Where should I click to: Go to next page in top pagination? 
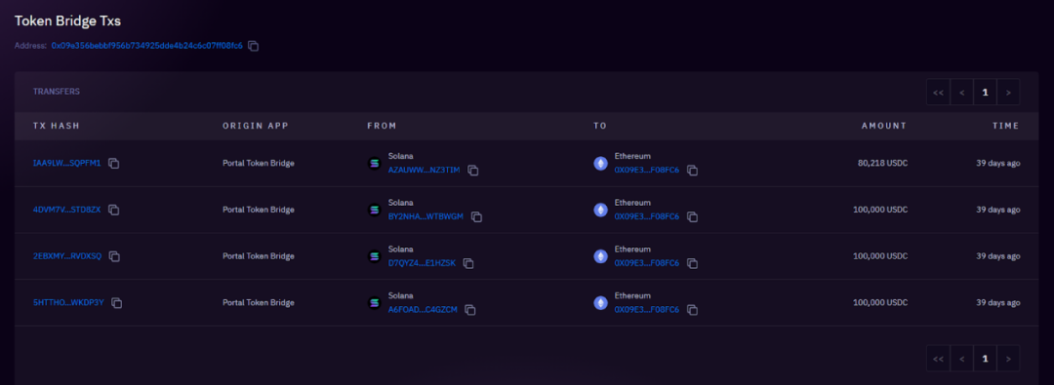(x=1008, y=92)
